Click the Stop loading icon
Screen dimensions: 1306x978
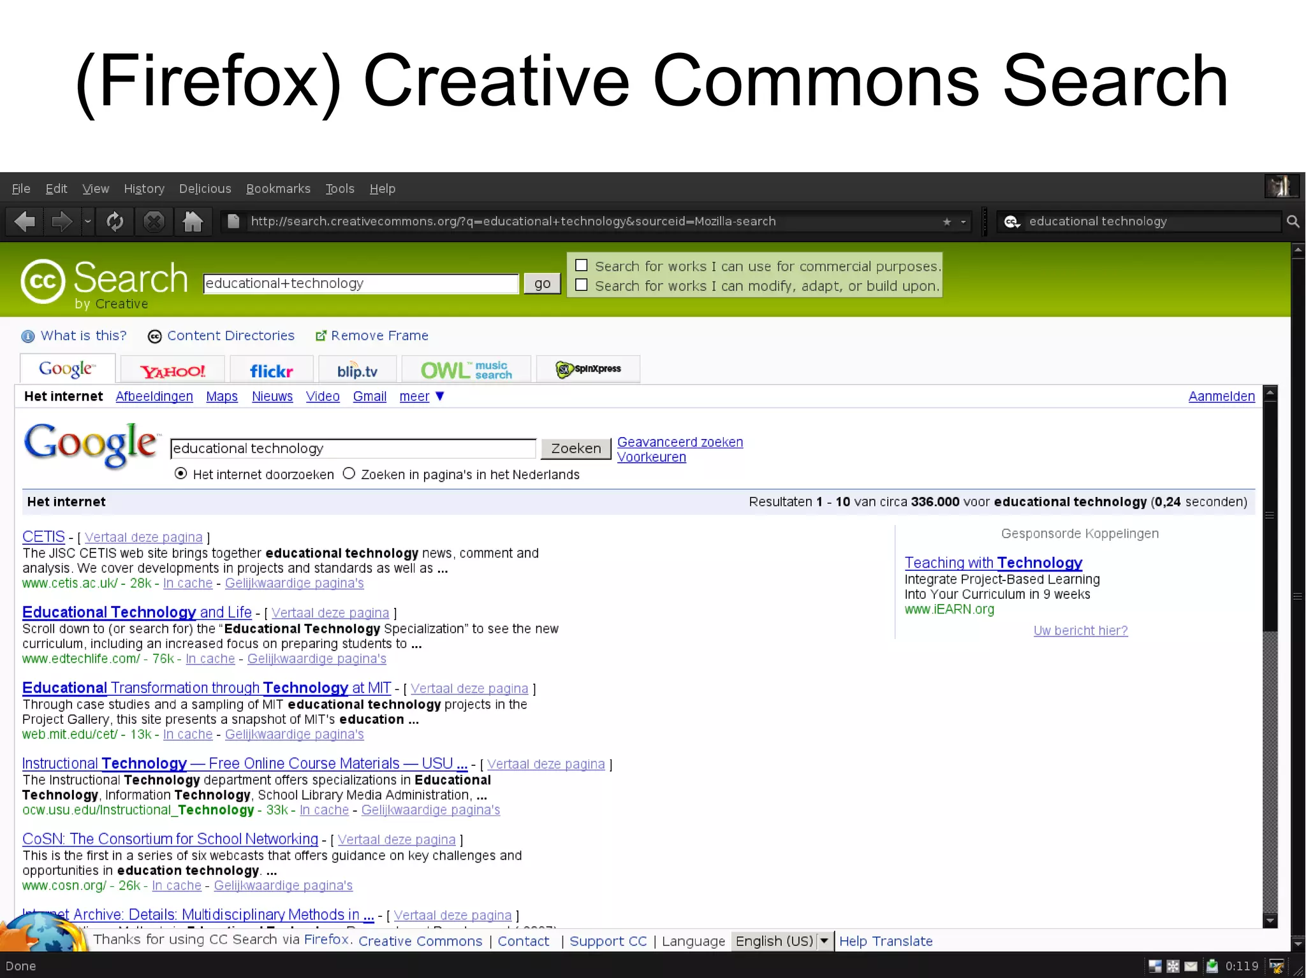point(154,222)
